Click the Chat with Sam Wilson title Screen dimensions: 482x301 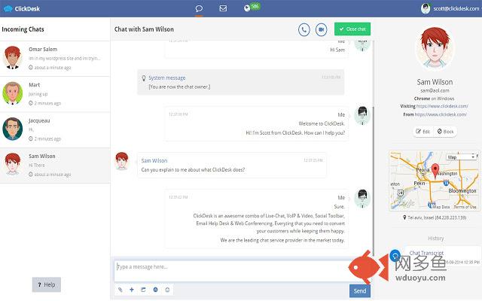click(144, 29)
